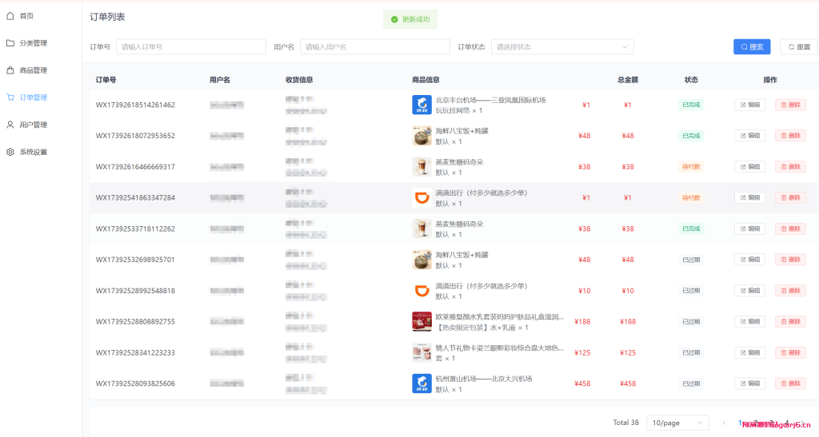Delete order WX17392528093825606
The width and height of the screenshot is (819, 437).
(790, 383)
